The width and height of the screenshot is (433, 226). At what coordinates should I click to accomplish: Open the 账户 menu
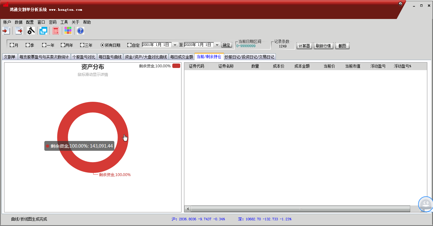click(7, 22)
